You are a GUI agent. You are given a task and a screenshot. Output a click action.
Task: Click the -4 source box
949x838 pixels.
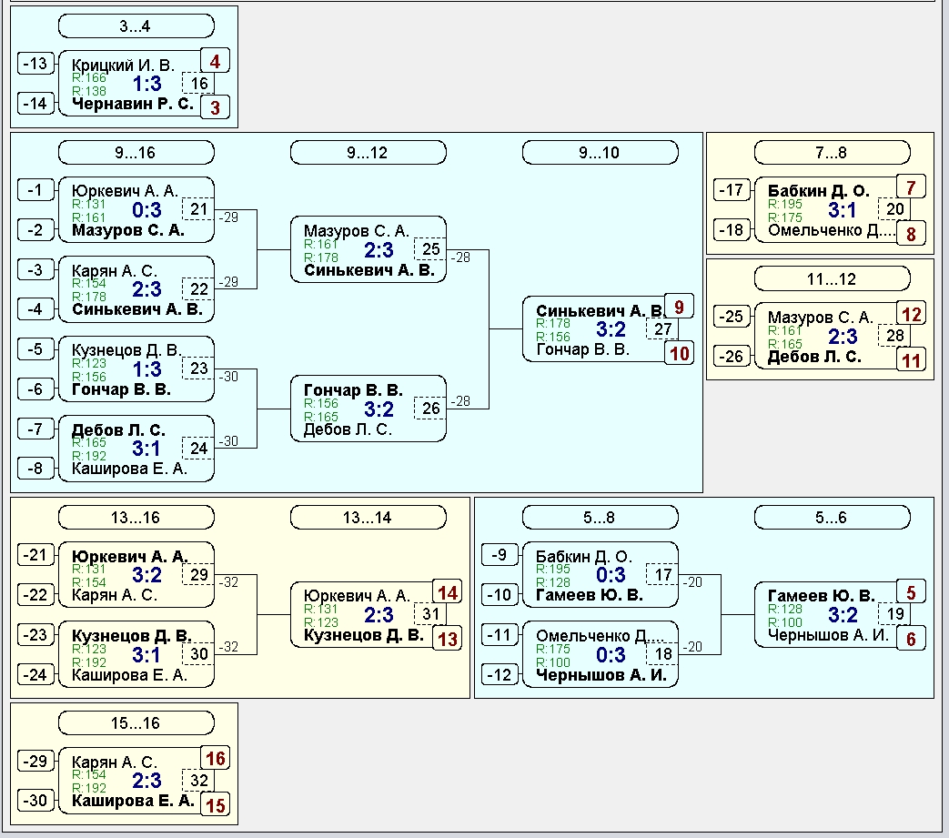click(35, 309)
